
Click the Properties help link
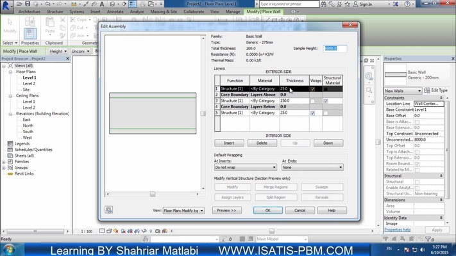[x=397, y=230]
